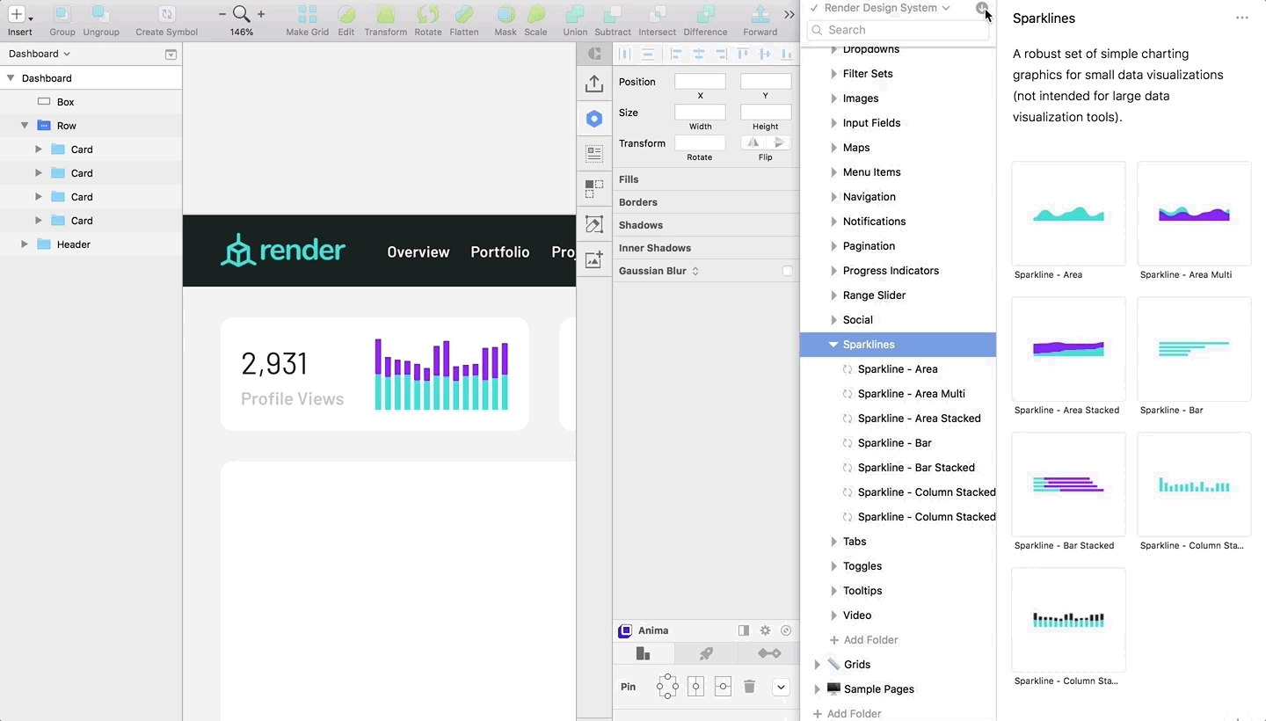Viewport: 1266px width, 721px height.
Task: Click Add Folder under Video
Action: (863, 640)
